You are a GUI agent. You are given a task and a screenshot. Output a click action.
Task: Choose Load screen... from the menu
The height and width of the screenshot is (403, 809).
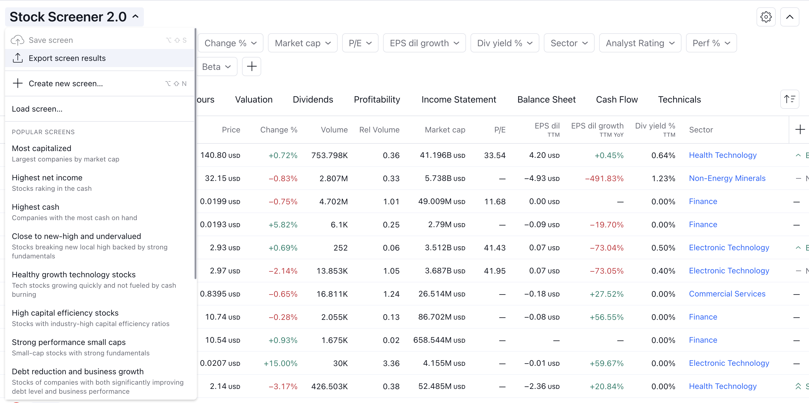(x=37, y=109)
